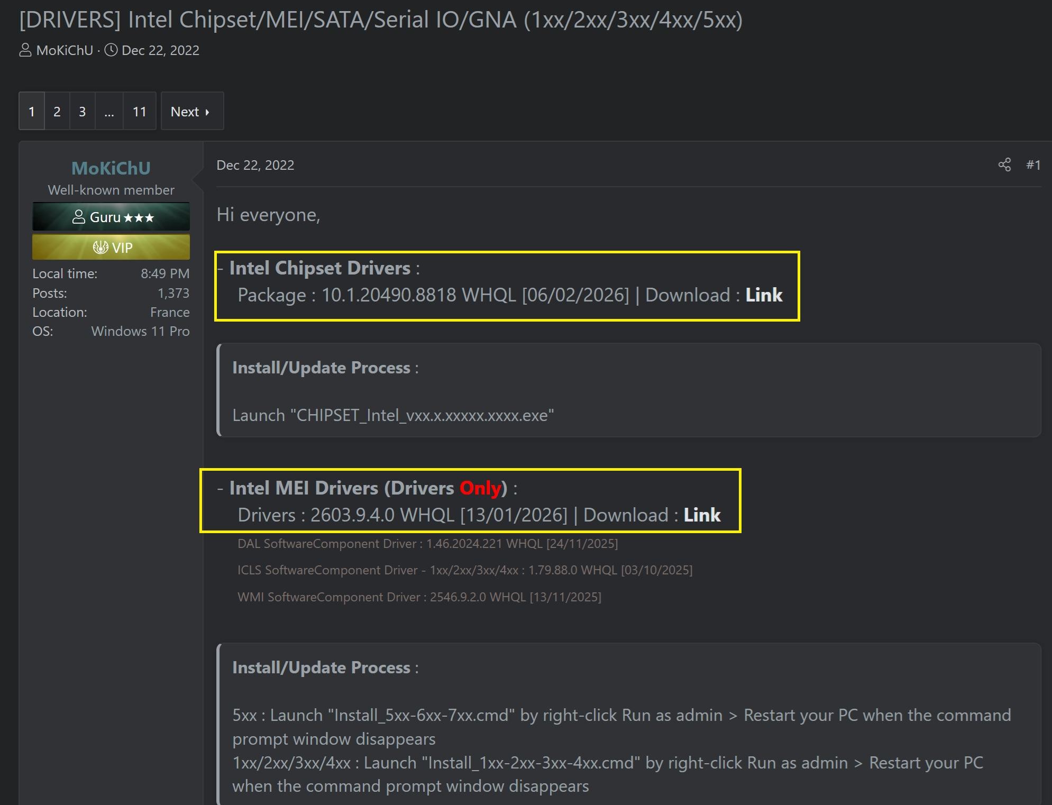This screenshot has height=805, width=1052.
Task: Click the MoKiChU author link under the title
Action: [x=65, y=50]
